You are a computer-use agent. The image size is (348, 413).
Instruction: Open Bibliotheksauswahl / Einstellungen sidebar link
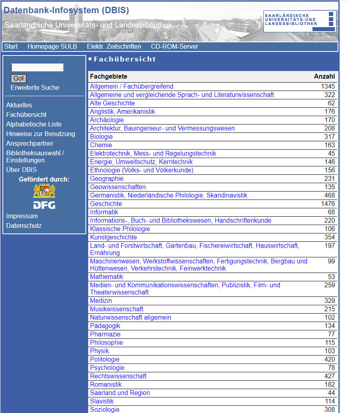[35, 157]
